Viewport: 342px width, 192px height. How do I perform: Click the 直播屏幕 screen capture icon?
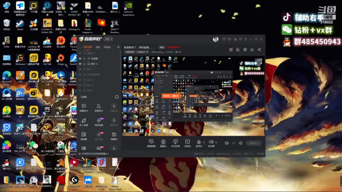pos(151,143)
